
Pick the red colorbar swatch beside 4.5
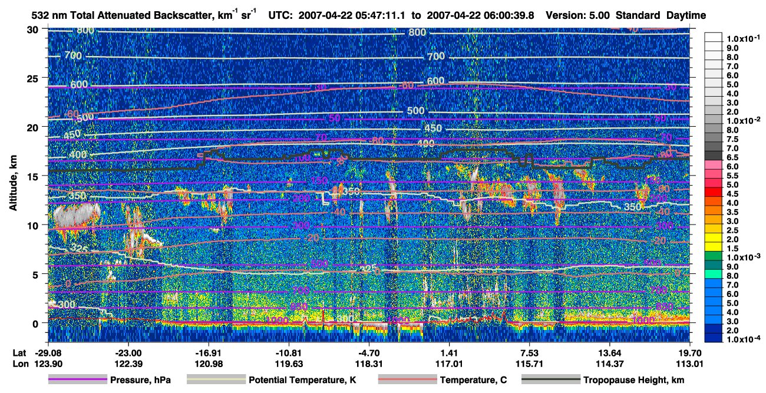point(714,192)
